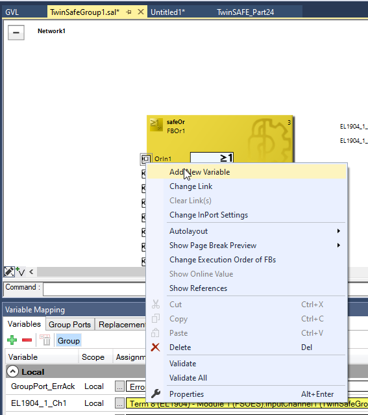The height and width of the screenshot is (415, 368).
Task: Click the horizontal scrollbar left arrow
Action: pos(31,272)
